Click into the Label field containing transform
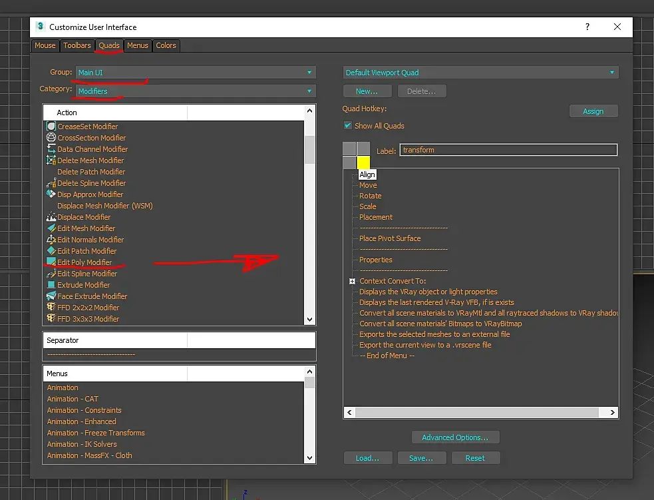Image resolution: width=654 pixels, height=500 pixels. pyautogui.click(x=508, y=150)
